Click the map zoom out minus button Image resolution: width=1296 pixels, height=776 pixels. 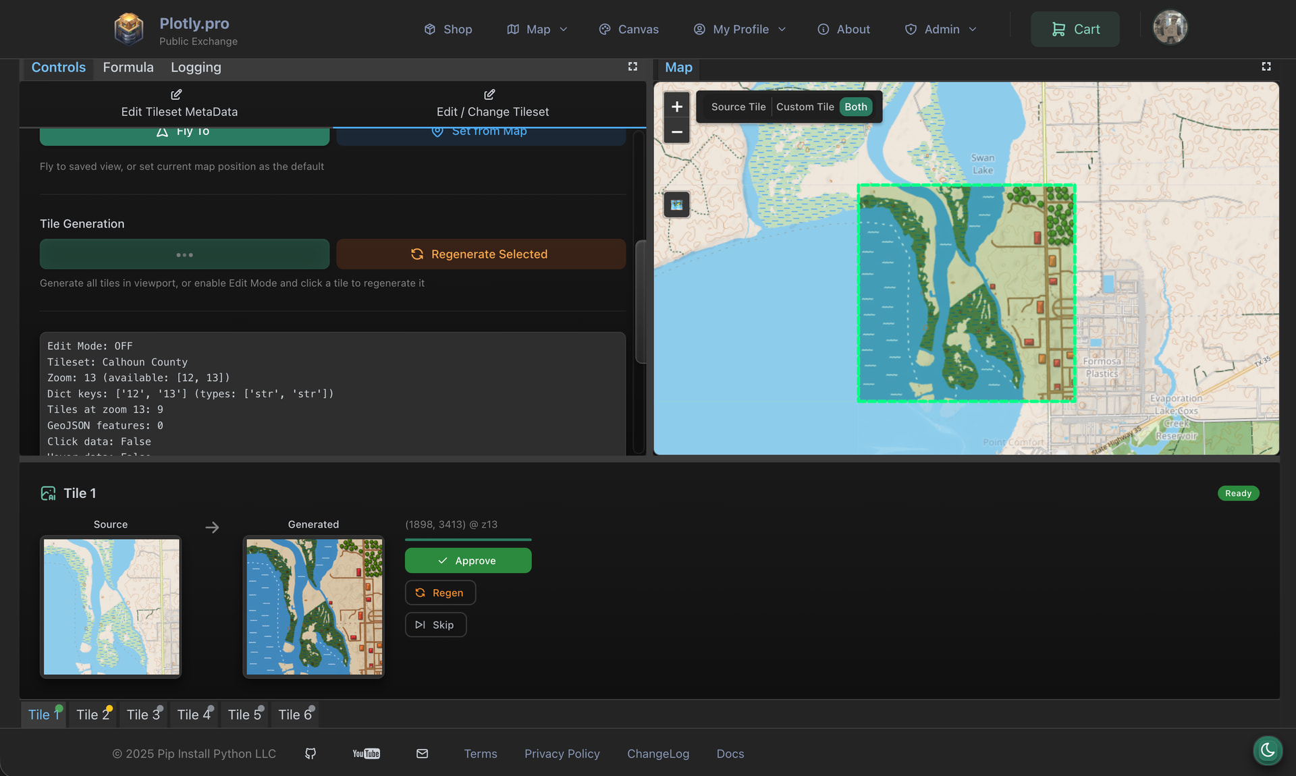(x=676, y=132)
